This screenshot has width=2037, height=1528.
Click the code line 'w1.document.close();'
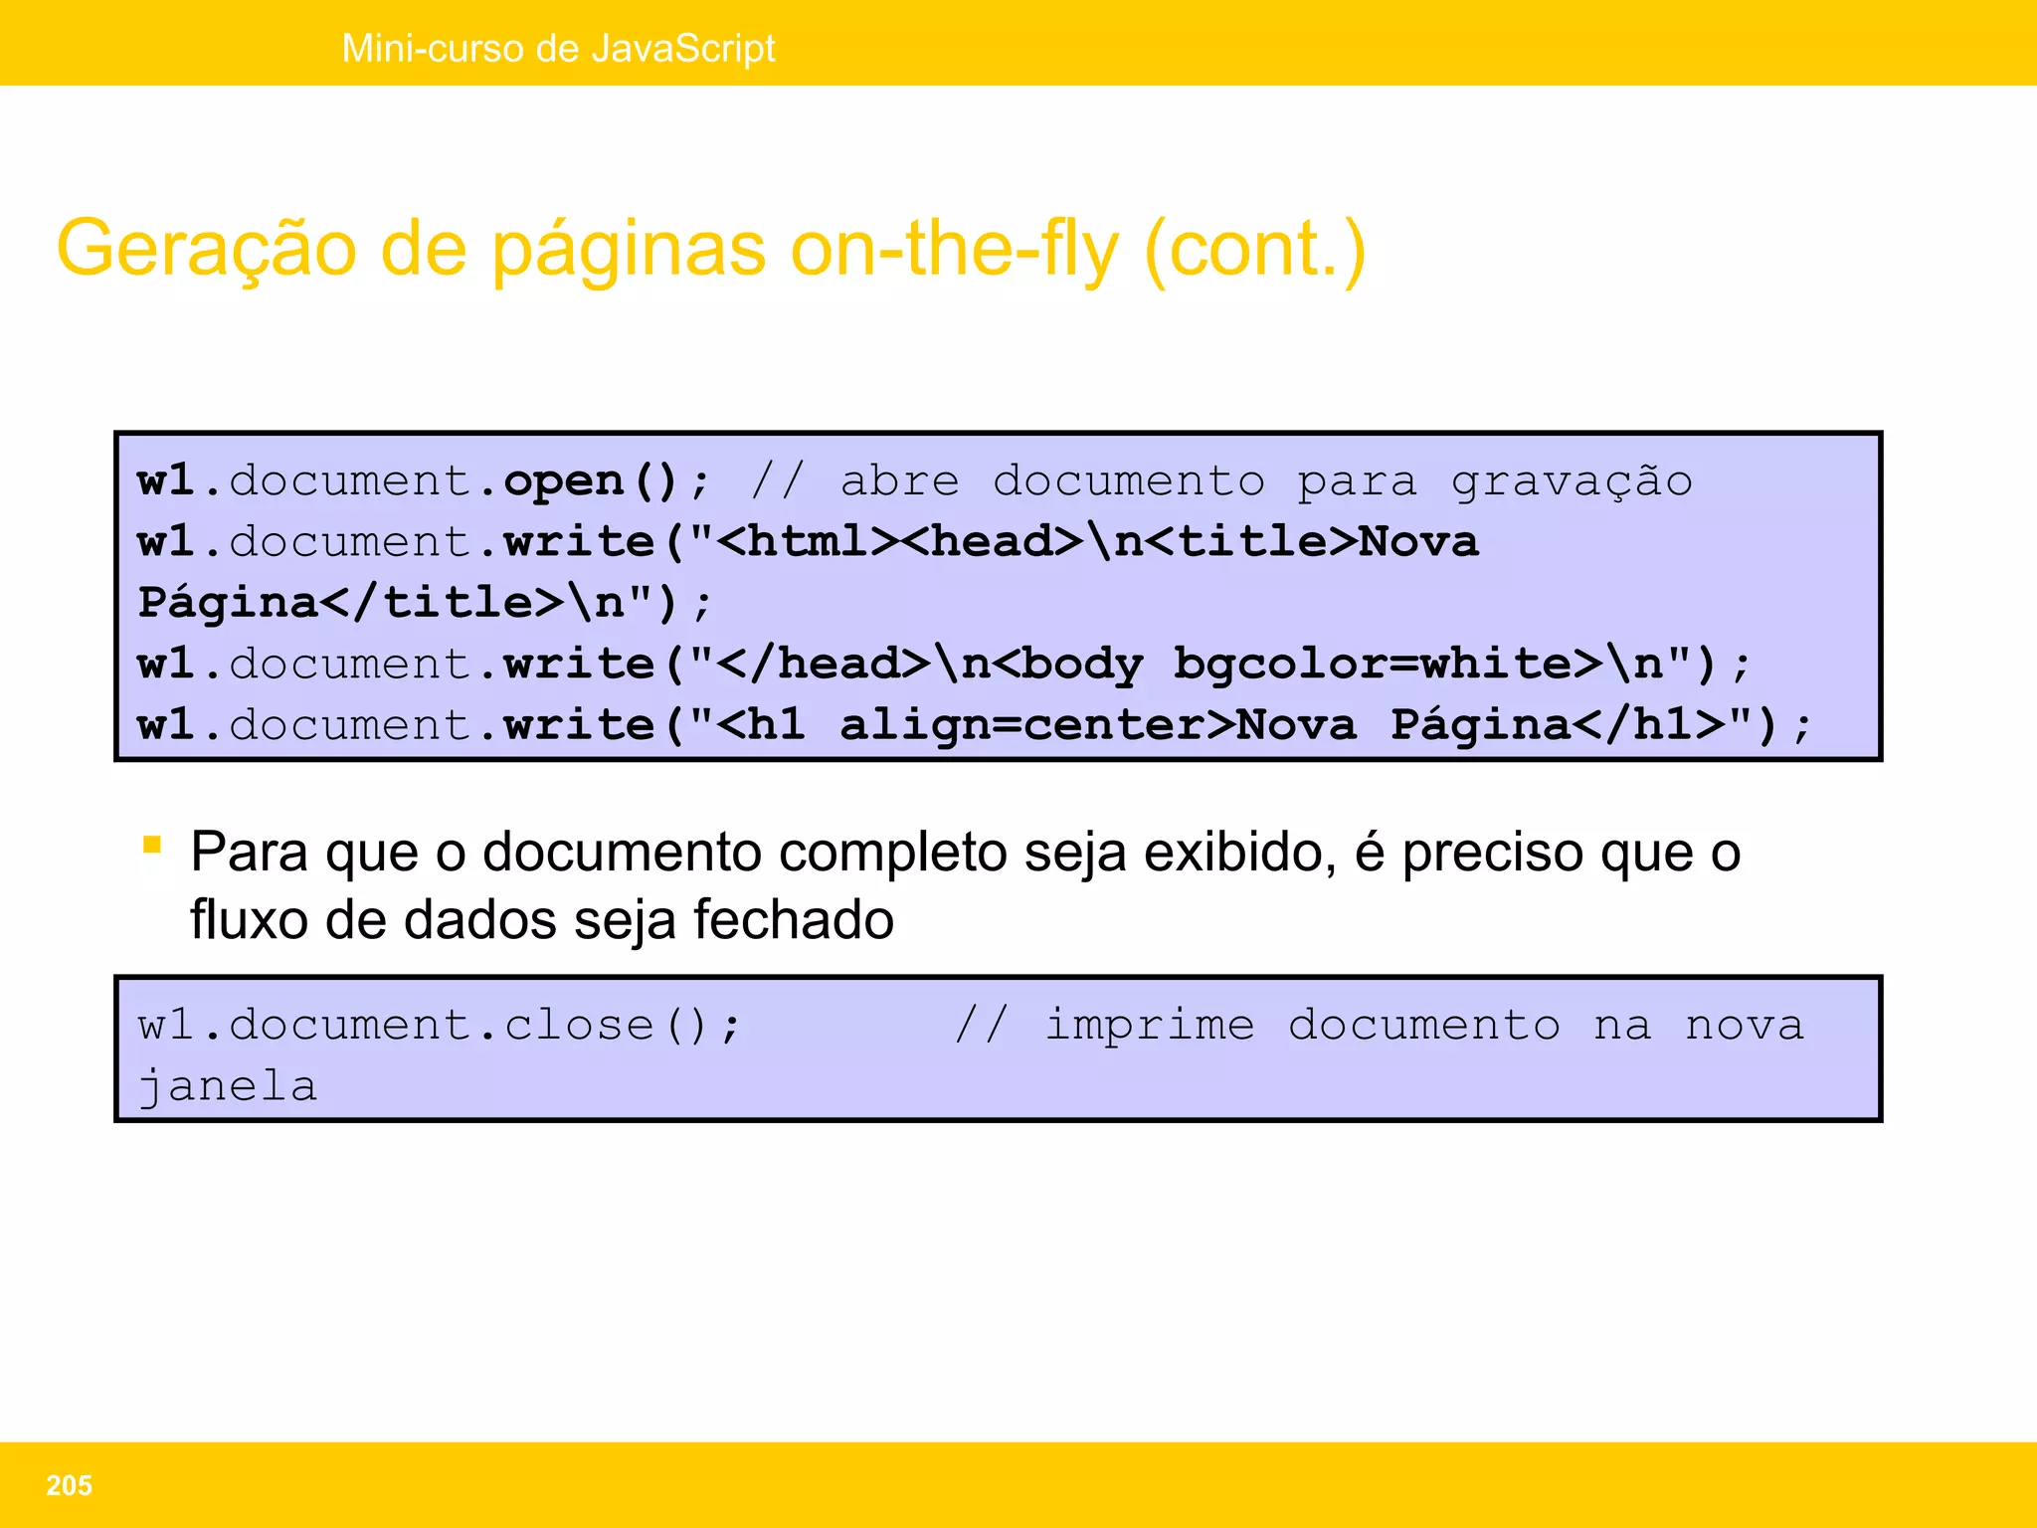pyautogui.click(x=441, y=1026)
